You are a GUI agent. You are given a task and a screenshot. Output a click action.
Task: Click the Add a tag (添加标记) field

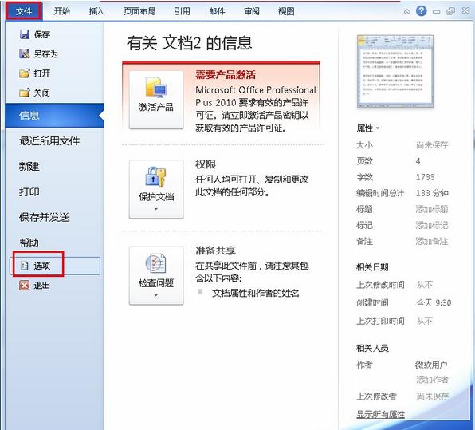tap(432, 225)
